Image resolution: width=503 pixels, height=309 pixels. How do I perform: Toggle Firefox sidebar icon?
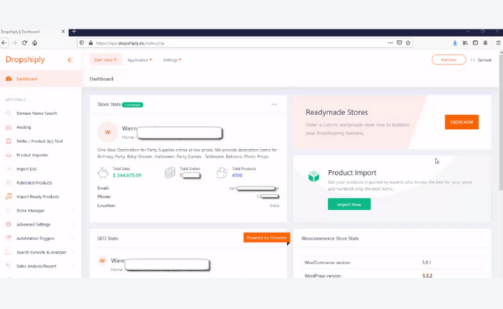[475, 42]
